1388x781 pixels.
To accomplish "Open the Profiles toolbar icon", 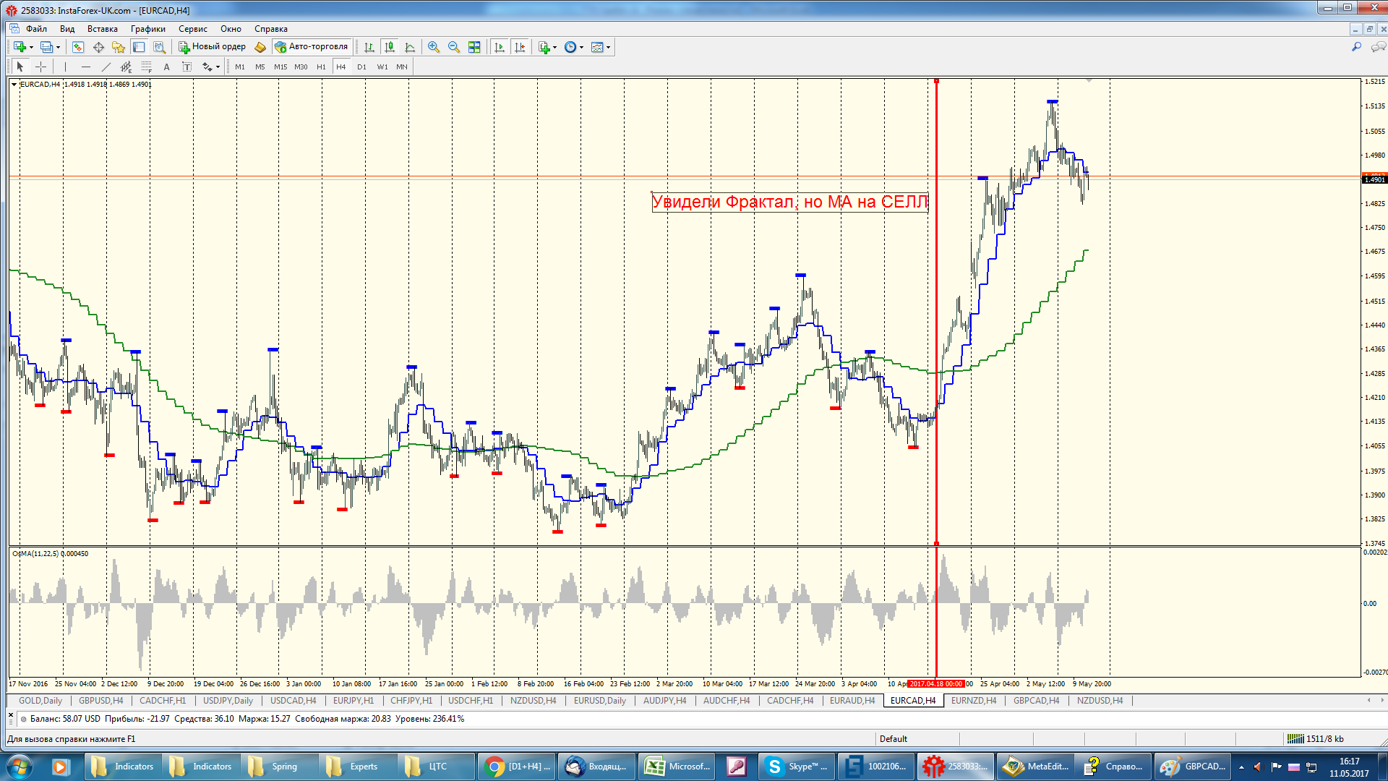I will tap(46, 47).
